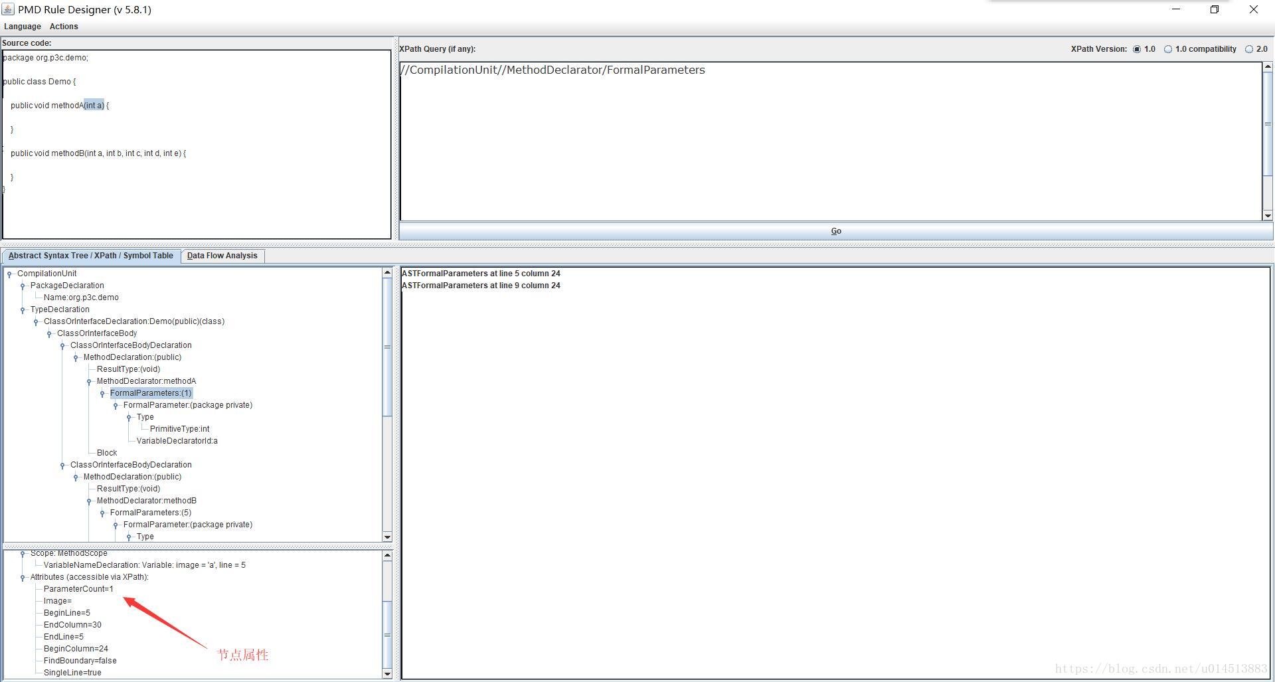Click result ASTFormalParameters at line 5 column 24

481,274
